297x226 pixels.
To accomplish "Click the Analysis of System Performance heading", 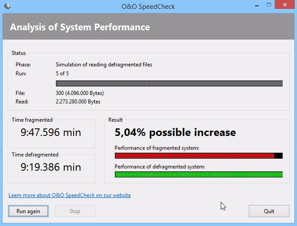I will click(80, 27).
